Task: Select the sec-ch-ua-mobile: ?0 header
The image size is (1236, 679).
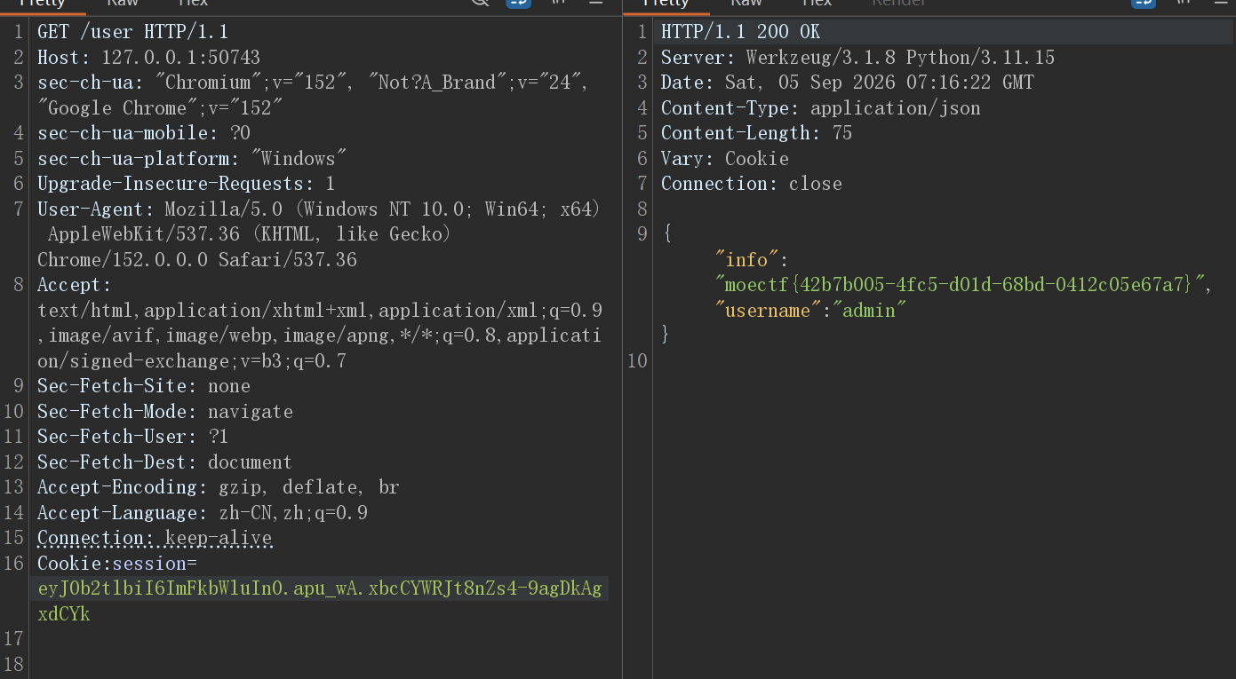Action: pos(144,133)
